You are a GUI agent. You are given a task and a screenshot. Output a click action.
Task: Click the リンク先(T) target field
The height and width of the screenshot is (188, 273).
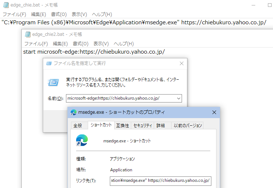pos(161,181)
